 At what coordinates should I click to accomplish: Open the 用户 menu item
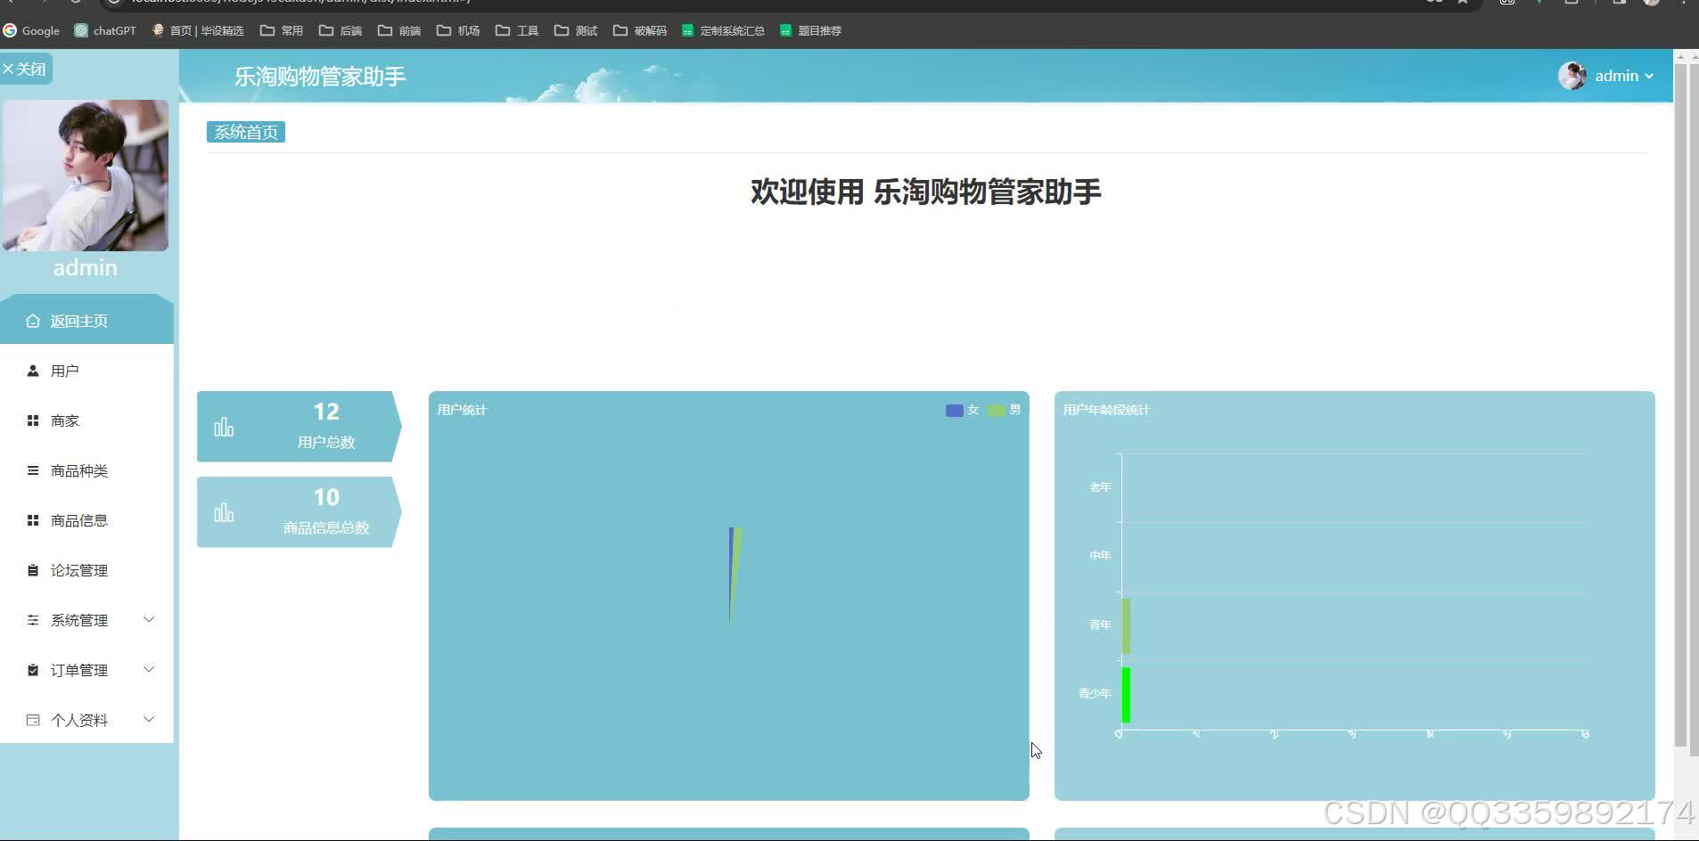[86, 371]
